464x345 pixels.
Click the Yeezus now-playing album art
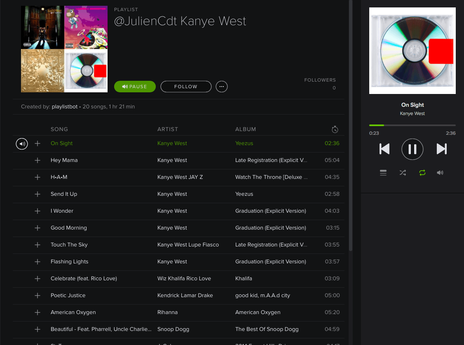coord(412,51)
